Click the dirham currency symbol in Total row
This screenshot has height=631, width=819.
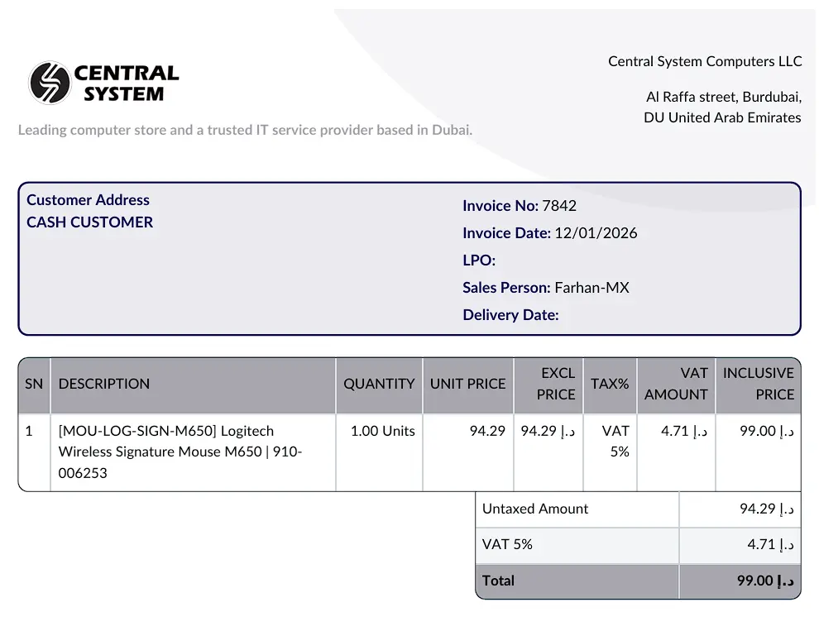[786, 581]
